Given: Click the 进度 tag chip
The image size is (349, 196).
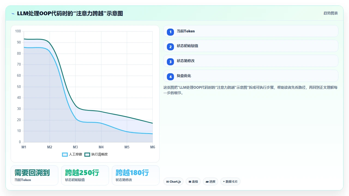Looking at the screenshot, I should pos(210,182).
